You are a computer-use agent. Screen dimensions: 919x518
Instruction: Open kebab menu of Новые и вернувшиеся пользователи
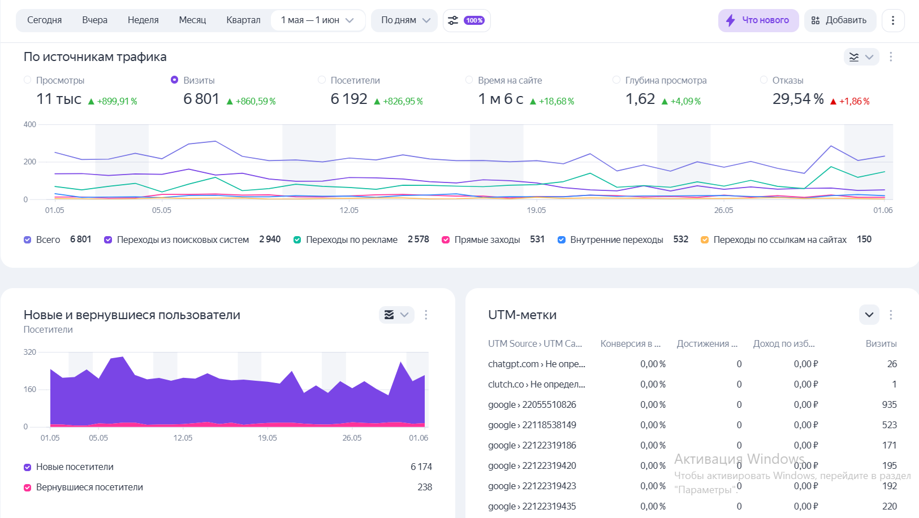tap(426, 315)
